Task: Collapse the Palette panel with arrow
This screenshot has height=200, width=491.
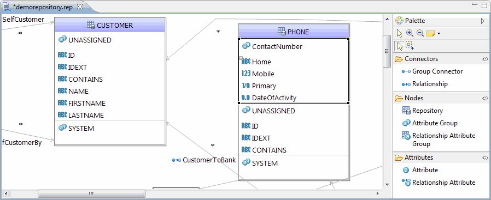Action: [483, 21]
